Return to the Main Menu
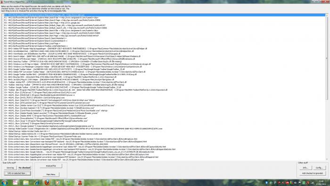Screen dimensions: 330x186 pos(51,174)
